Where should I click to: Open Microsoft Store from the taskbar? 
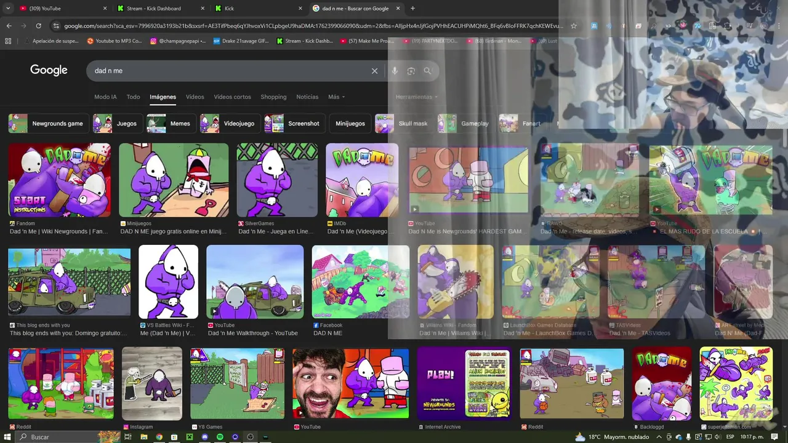(174, 437)
